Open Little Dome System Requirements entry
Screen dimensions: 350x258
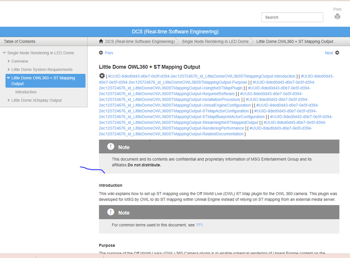coord(42,70)
